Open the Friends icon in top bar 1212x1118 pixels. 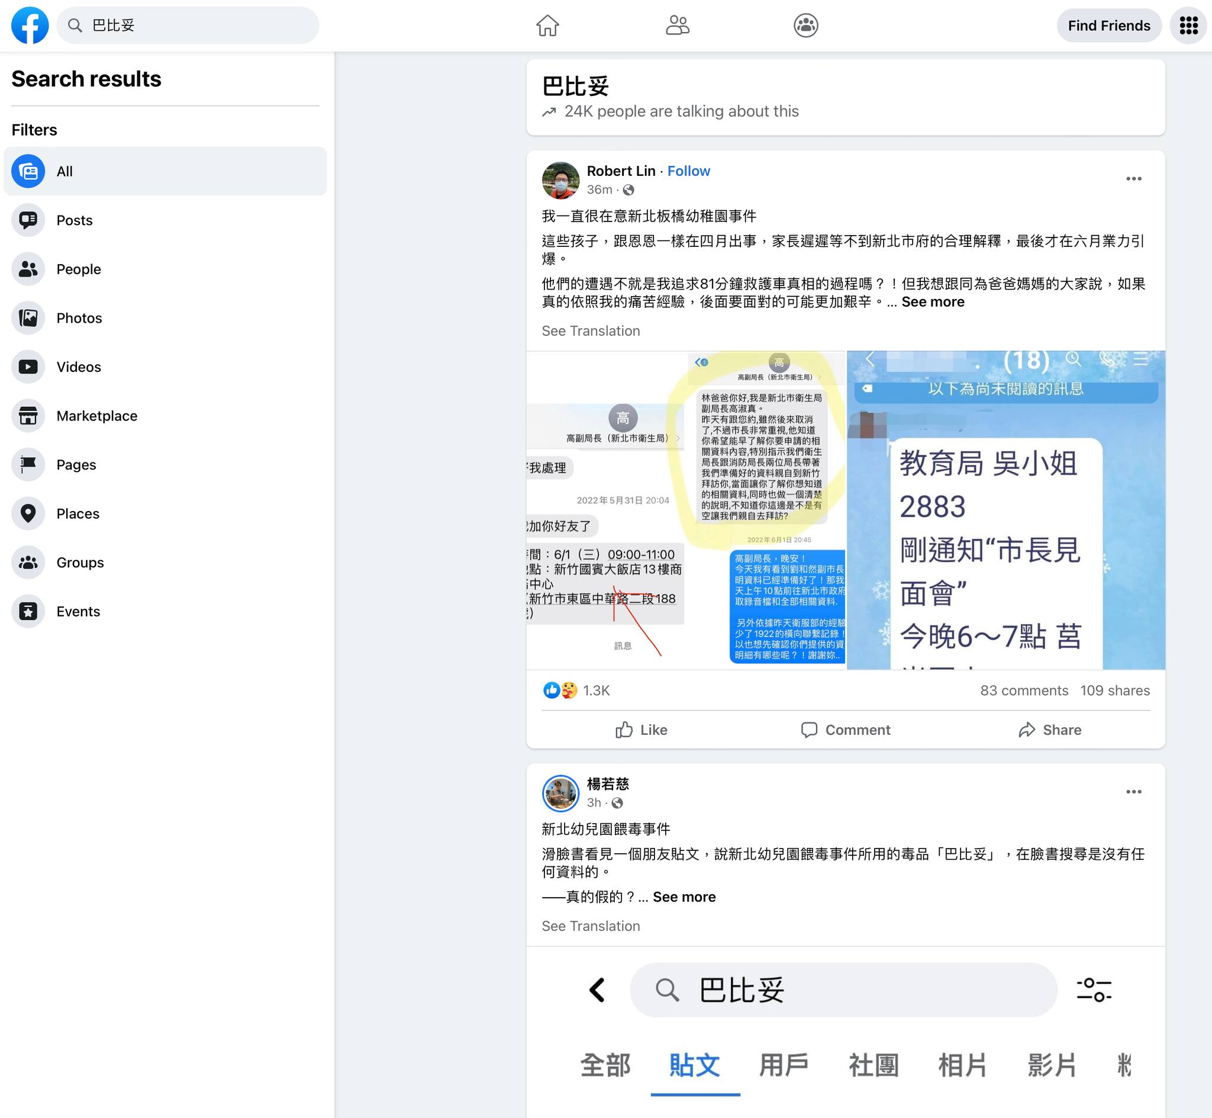677,25
